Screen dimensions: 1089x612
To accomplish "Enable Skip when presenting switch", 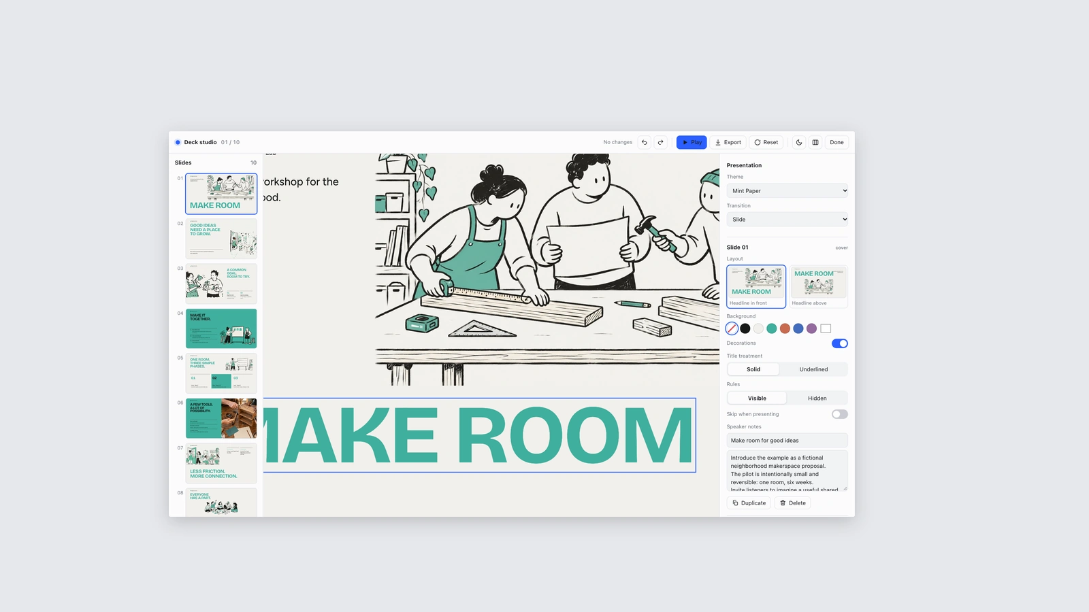I will pos(840,414).
